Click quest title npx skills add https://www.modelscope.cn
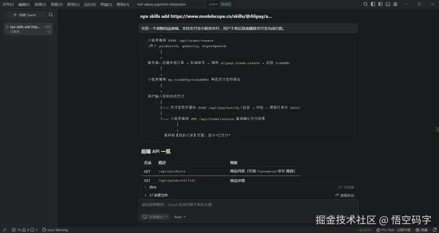The width and height of the screenshot is (439, 233). [206, 16]
